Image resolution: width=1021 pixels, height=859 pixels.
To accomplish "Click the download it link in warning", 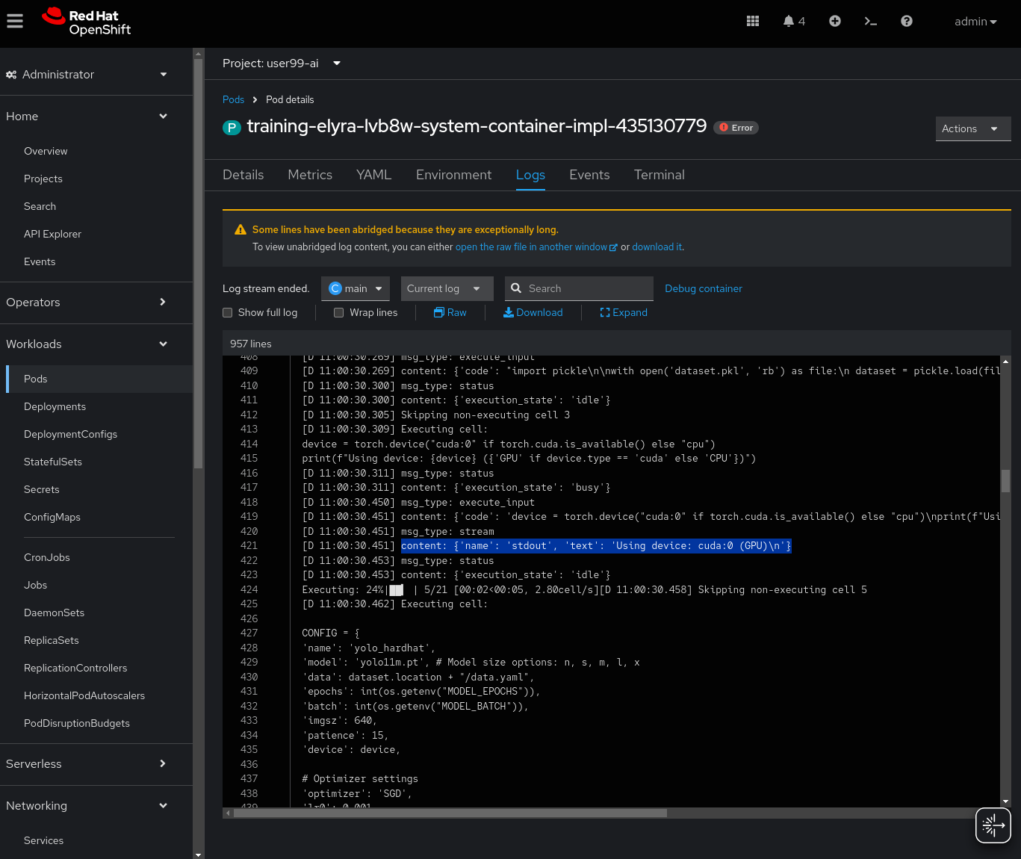I will point(657,247).
